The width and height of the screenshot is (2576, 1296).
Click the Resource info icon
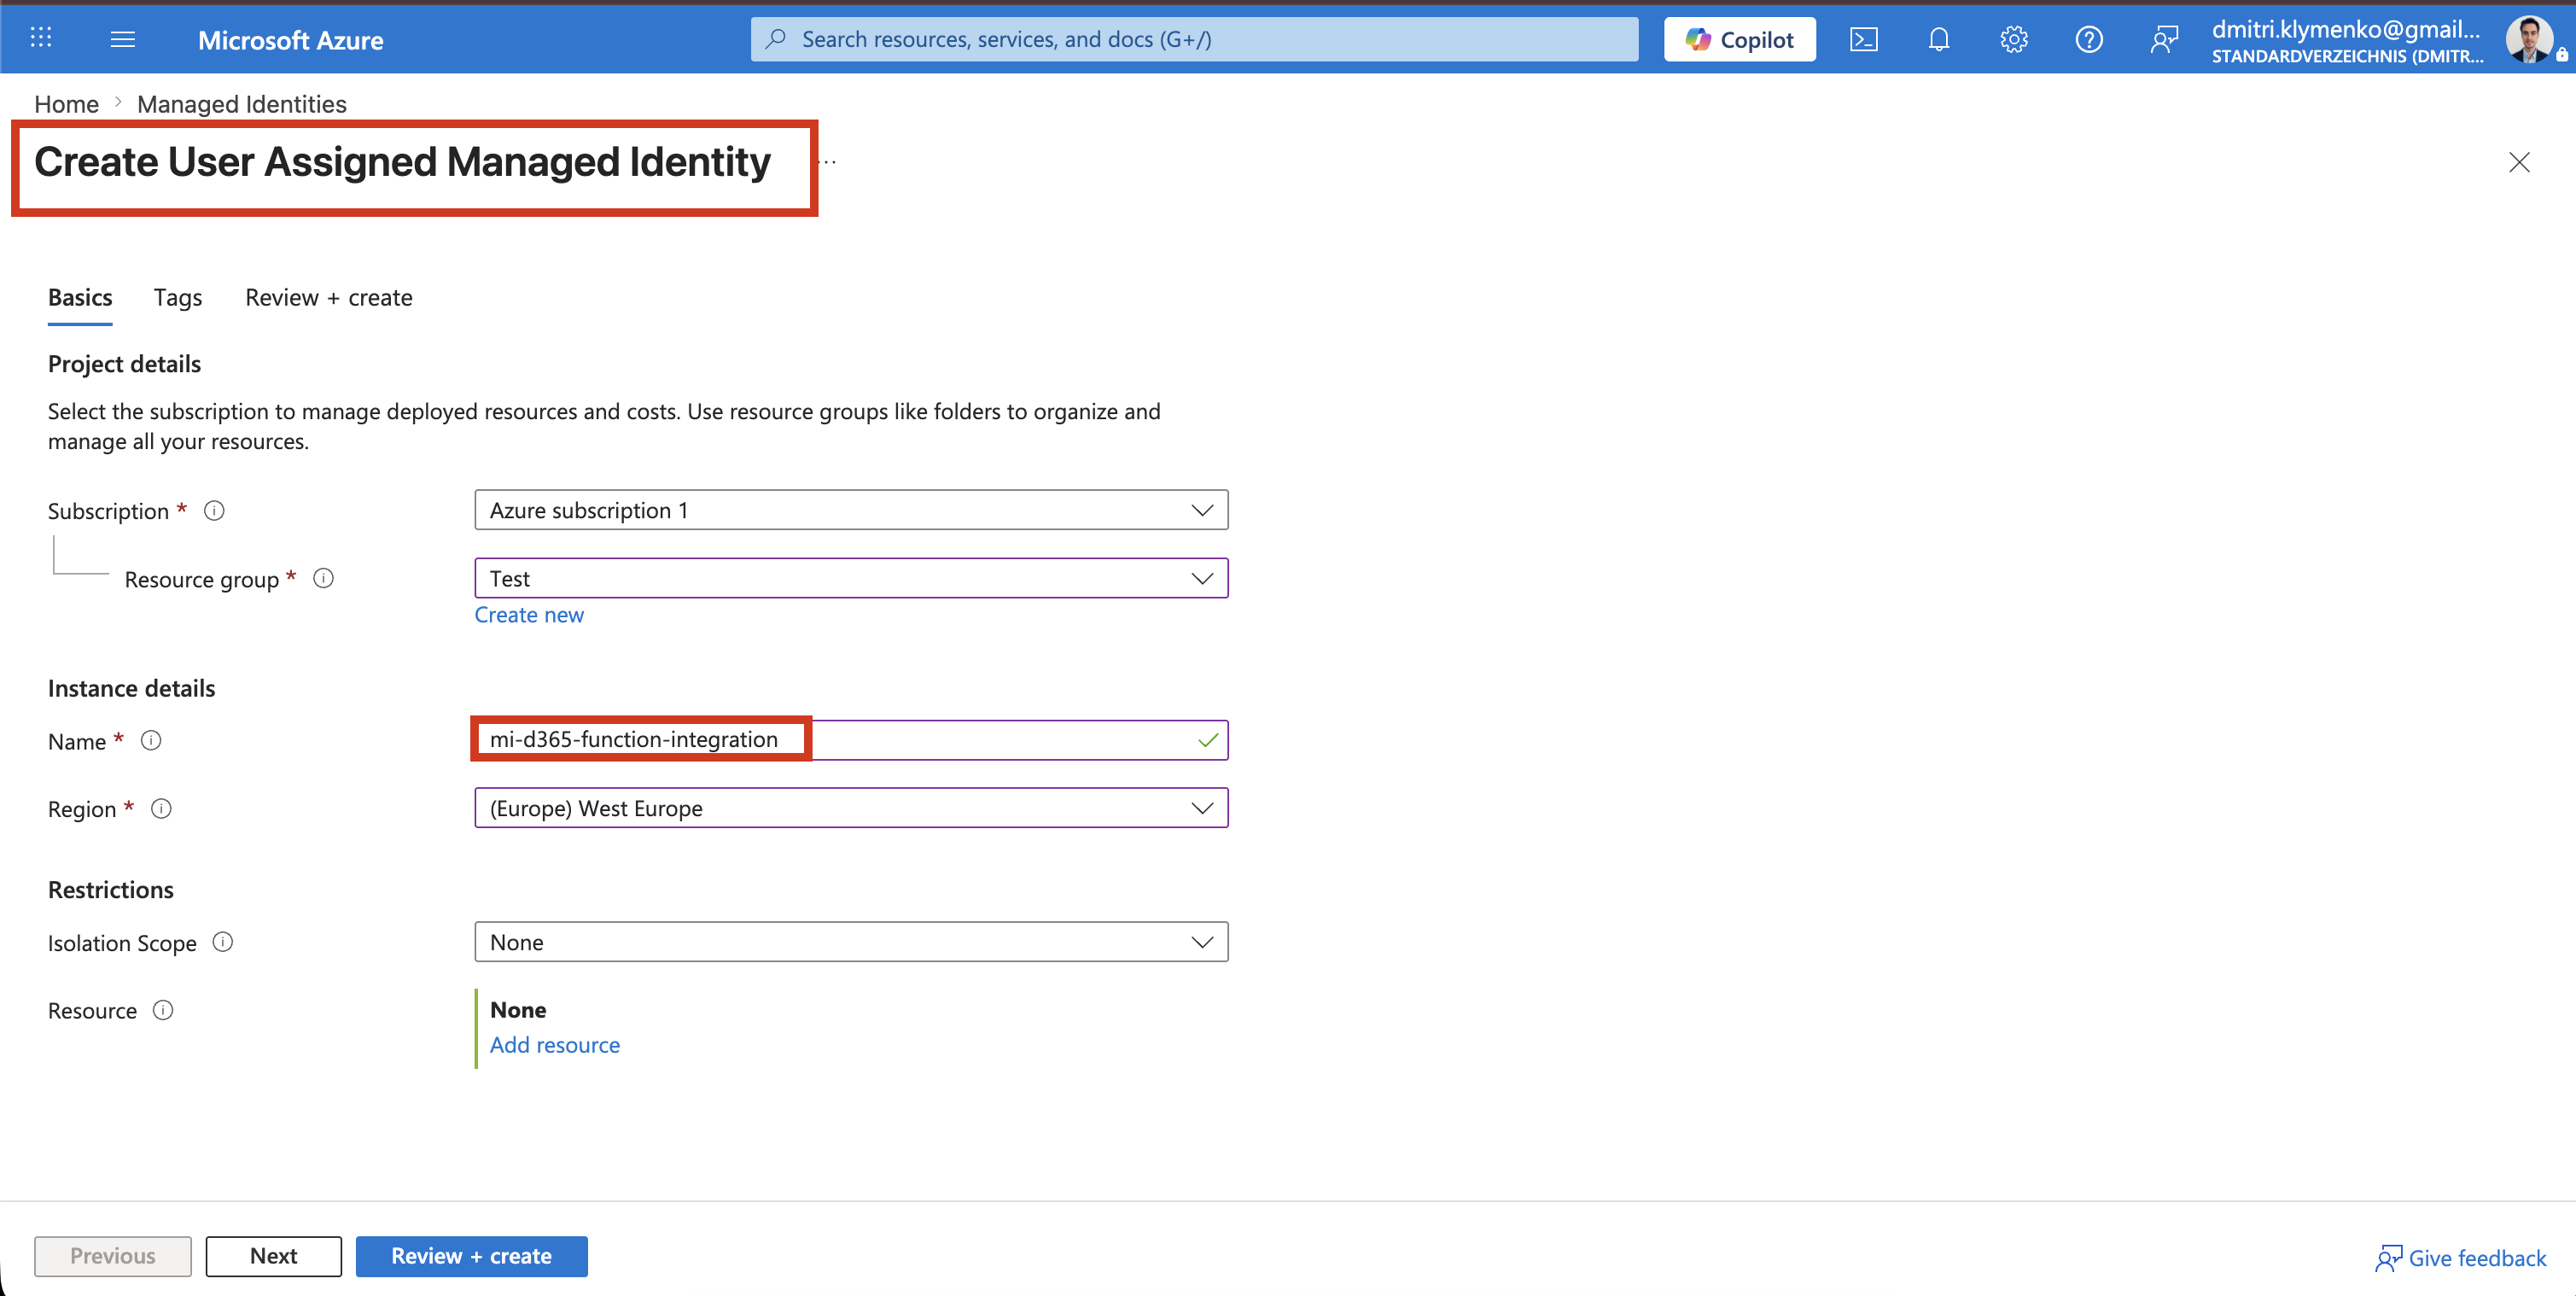[163, 1010]
